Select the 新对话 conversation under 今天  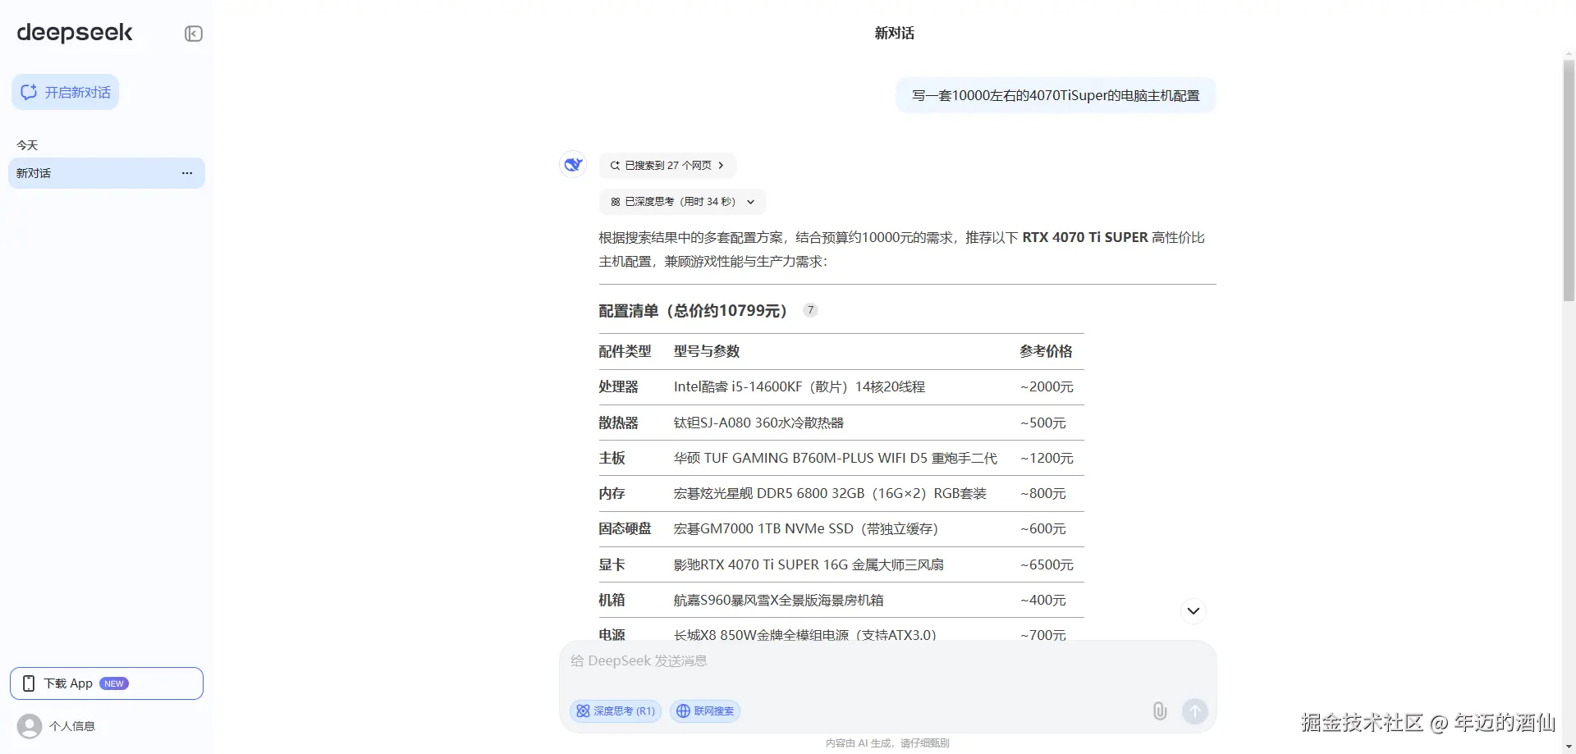[x=90, y=172]
